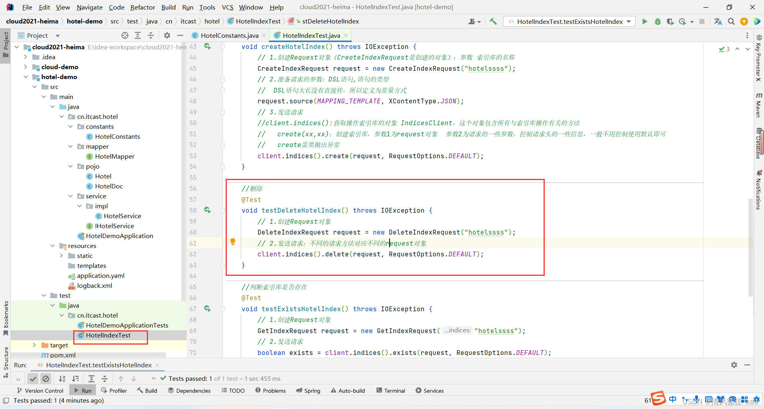The height and width of the screenshot is (409, 764).
Task: Click inspection widget showing 3 warnings
Action: pos(724,49)
